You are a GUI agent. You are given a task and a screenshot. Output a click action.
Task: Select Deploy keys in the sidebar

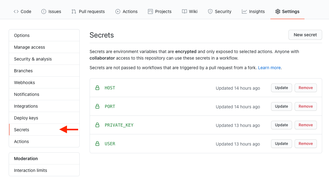pyautogui.click(x=26, y=118)
